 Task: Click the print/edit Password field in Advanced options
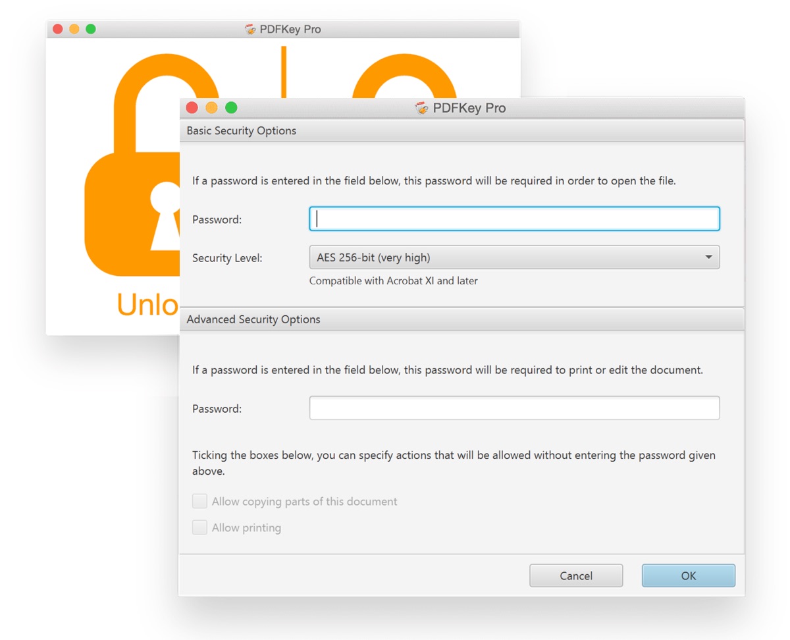[514, 408]
